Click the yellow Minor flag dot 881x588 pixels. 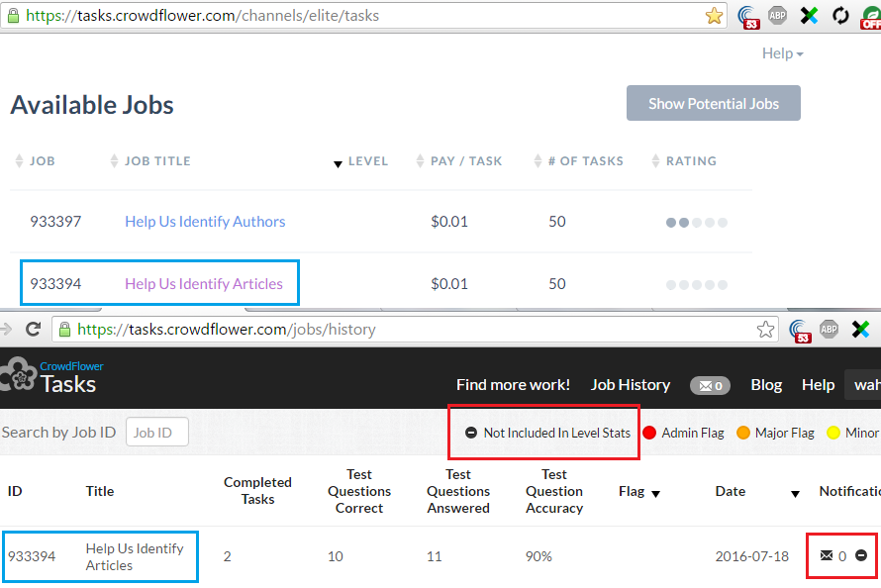(833, 433)
